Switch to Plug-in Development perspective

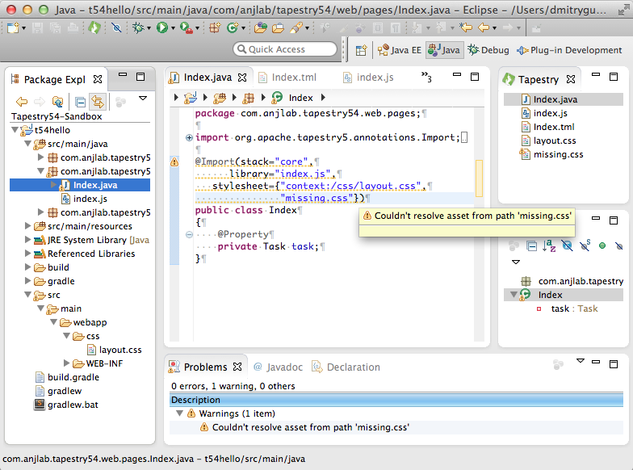569,50
